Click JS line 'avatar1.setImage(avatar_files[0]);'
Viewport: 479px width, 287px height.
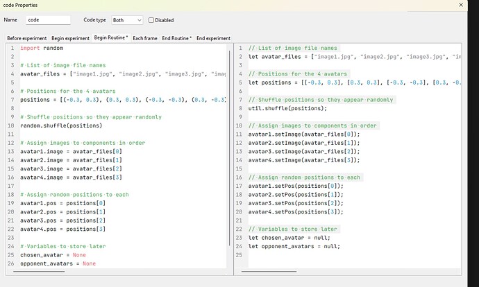point(304,134)
